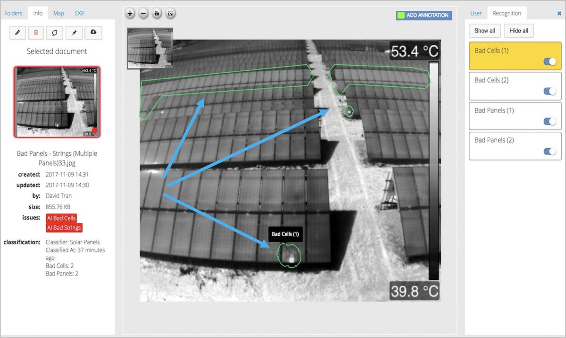Click the document filename text

[57, 158]
